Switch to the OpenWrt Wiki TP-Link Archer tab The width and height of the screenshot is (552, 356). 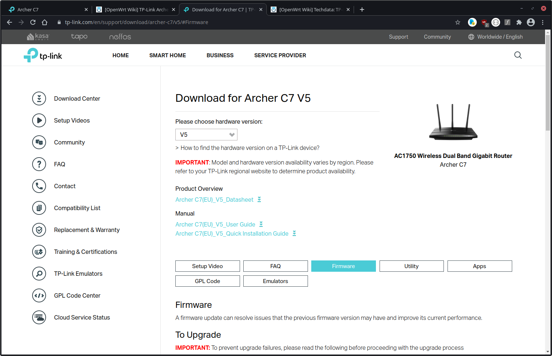(x=135, y=9)
